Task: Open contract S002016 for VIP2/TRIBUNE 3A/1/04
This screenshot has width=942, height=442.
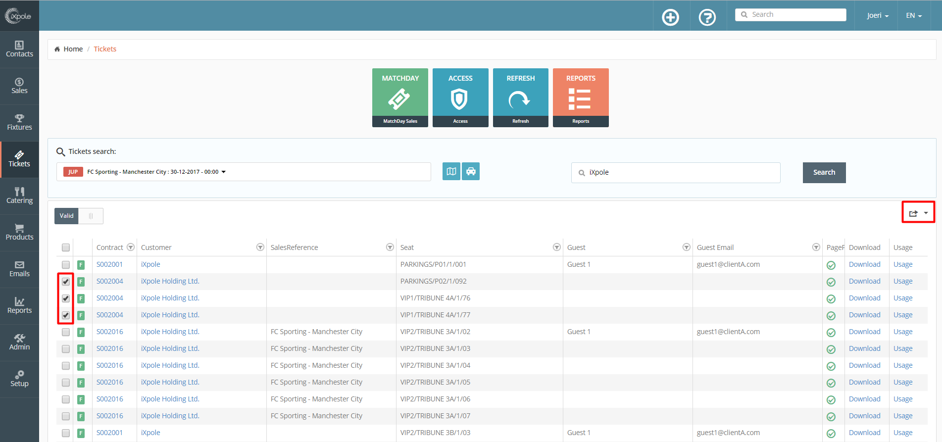Action: (109, 365)
